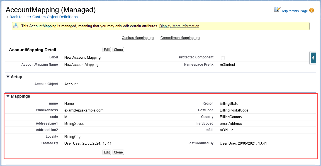
Task: Collapse the Setup section triangle
Action: (x=8, y=76)
